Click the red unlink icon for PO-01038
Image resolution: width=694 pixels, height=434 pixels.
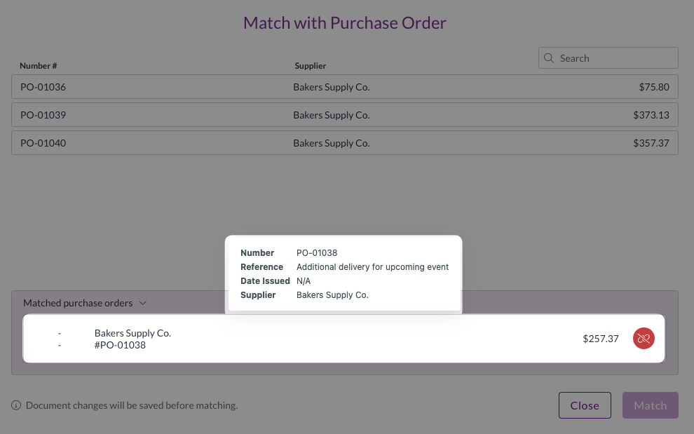click(644, 339)
